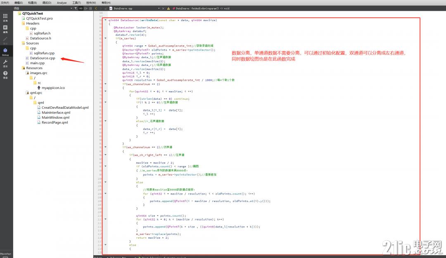Select MainInterface.qml file
This screenshot has height=258, width=446.
[x=56, y=113]
